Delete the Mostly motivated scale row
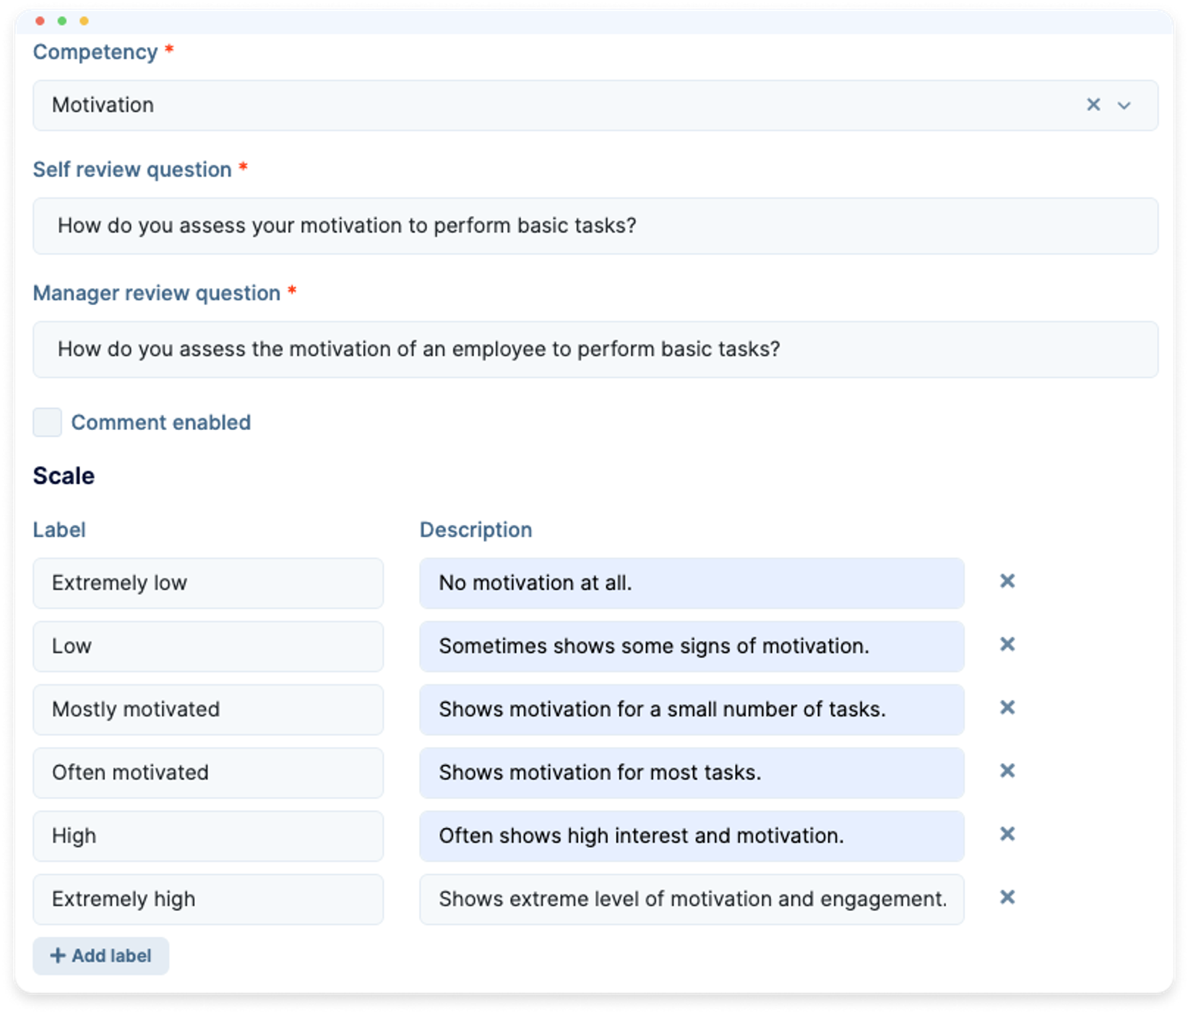This screenshot has height=1013, width=1188. click(x=1007, y=707)
